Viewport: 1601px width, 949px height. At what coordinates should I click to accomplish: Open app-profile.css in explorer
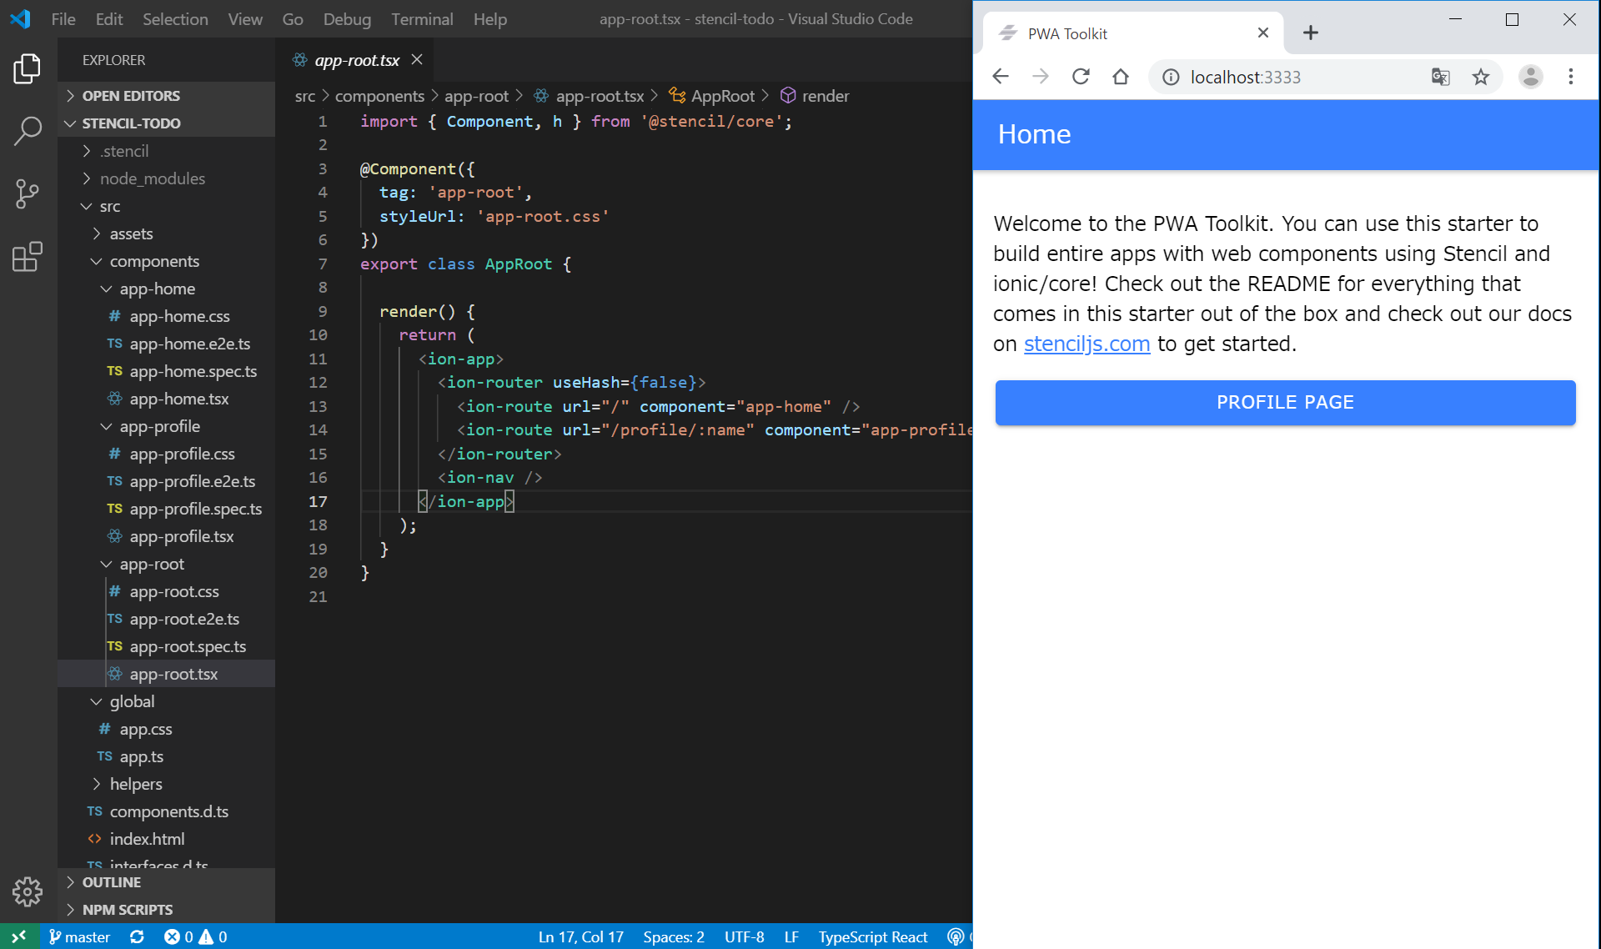click(x=167, y=453)
